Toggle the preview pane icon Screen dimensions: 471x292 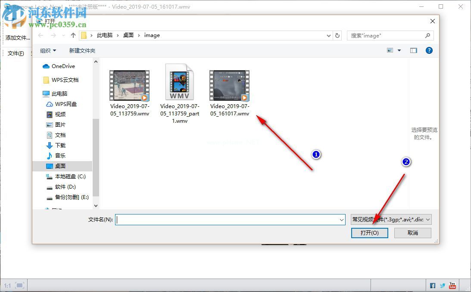(413, 50)
